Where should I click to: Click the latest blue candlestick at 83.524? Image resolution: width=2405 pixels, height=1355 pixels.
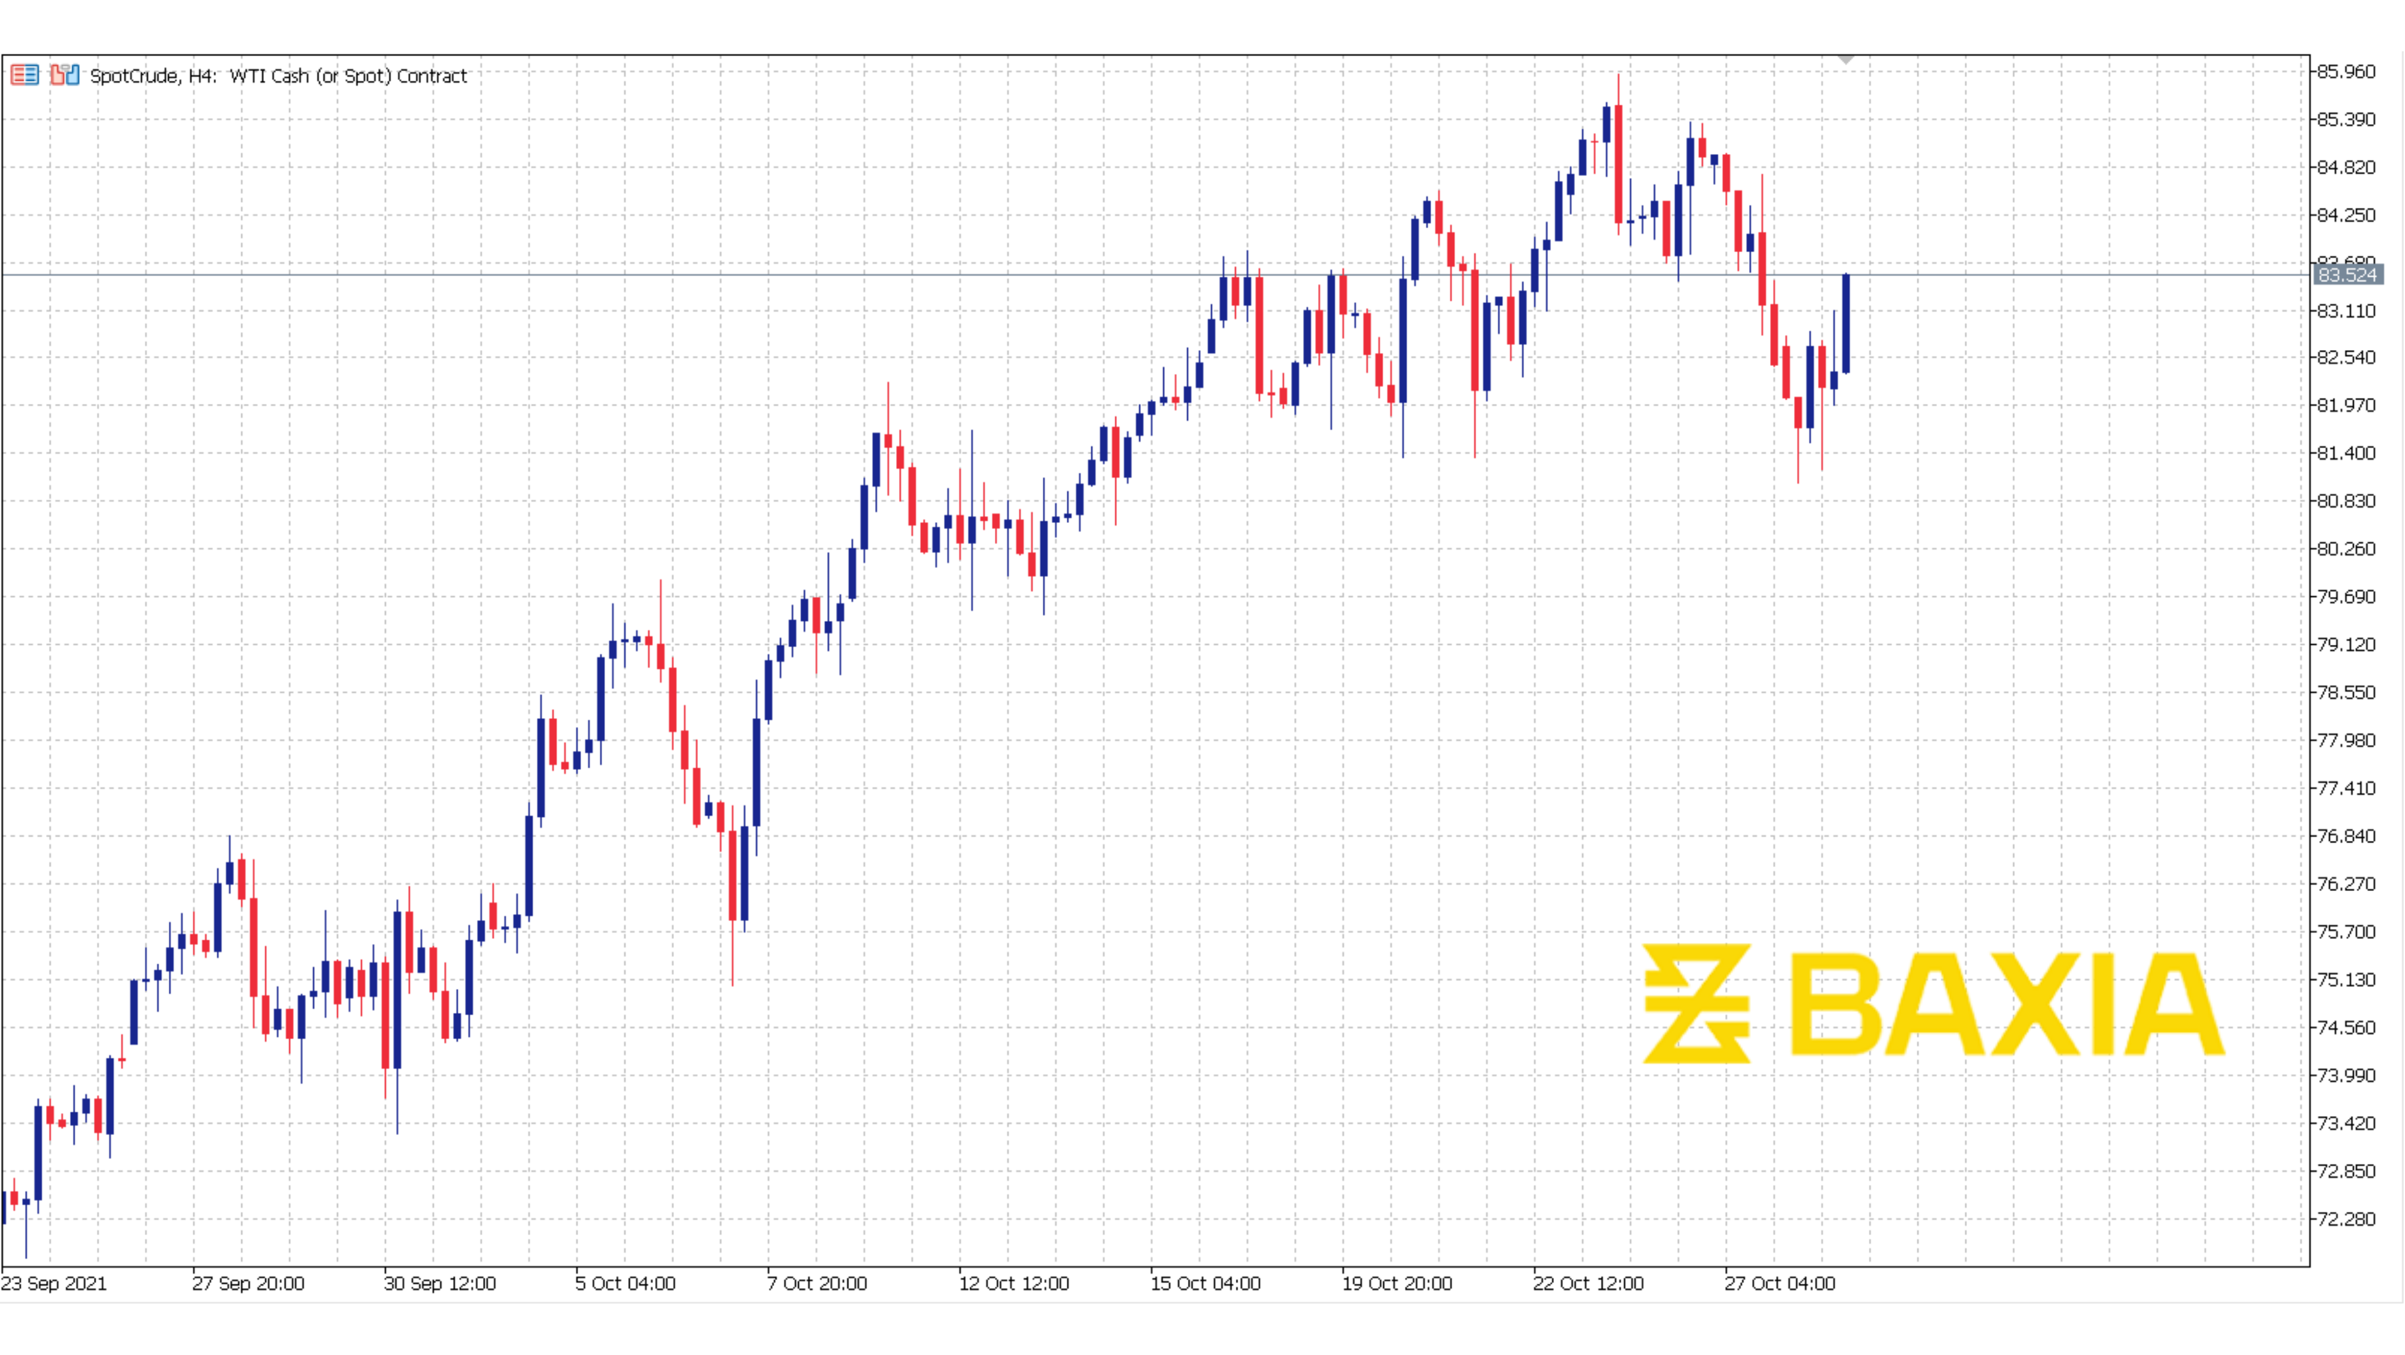click(x=1846, y=323)
